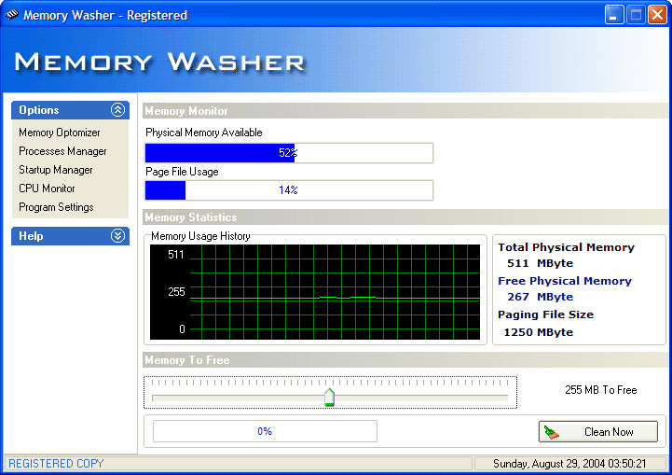
Task: Open Processes Manager
Action: (x=62, y=151)
